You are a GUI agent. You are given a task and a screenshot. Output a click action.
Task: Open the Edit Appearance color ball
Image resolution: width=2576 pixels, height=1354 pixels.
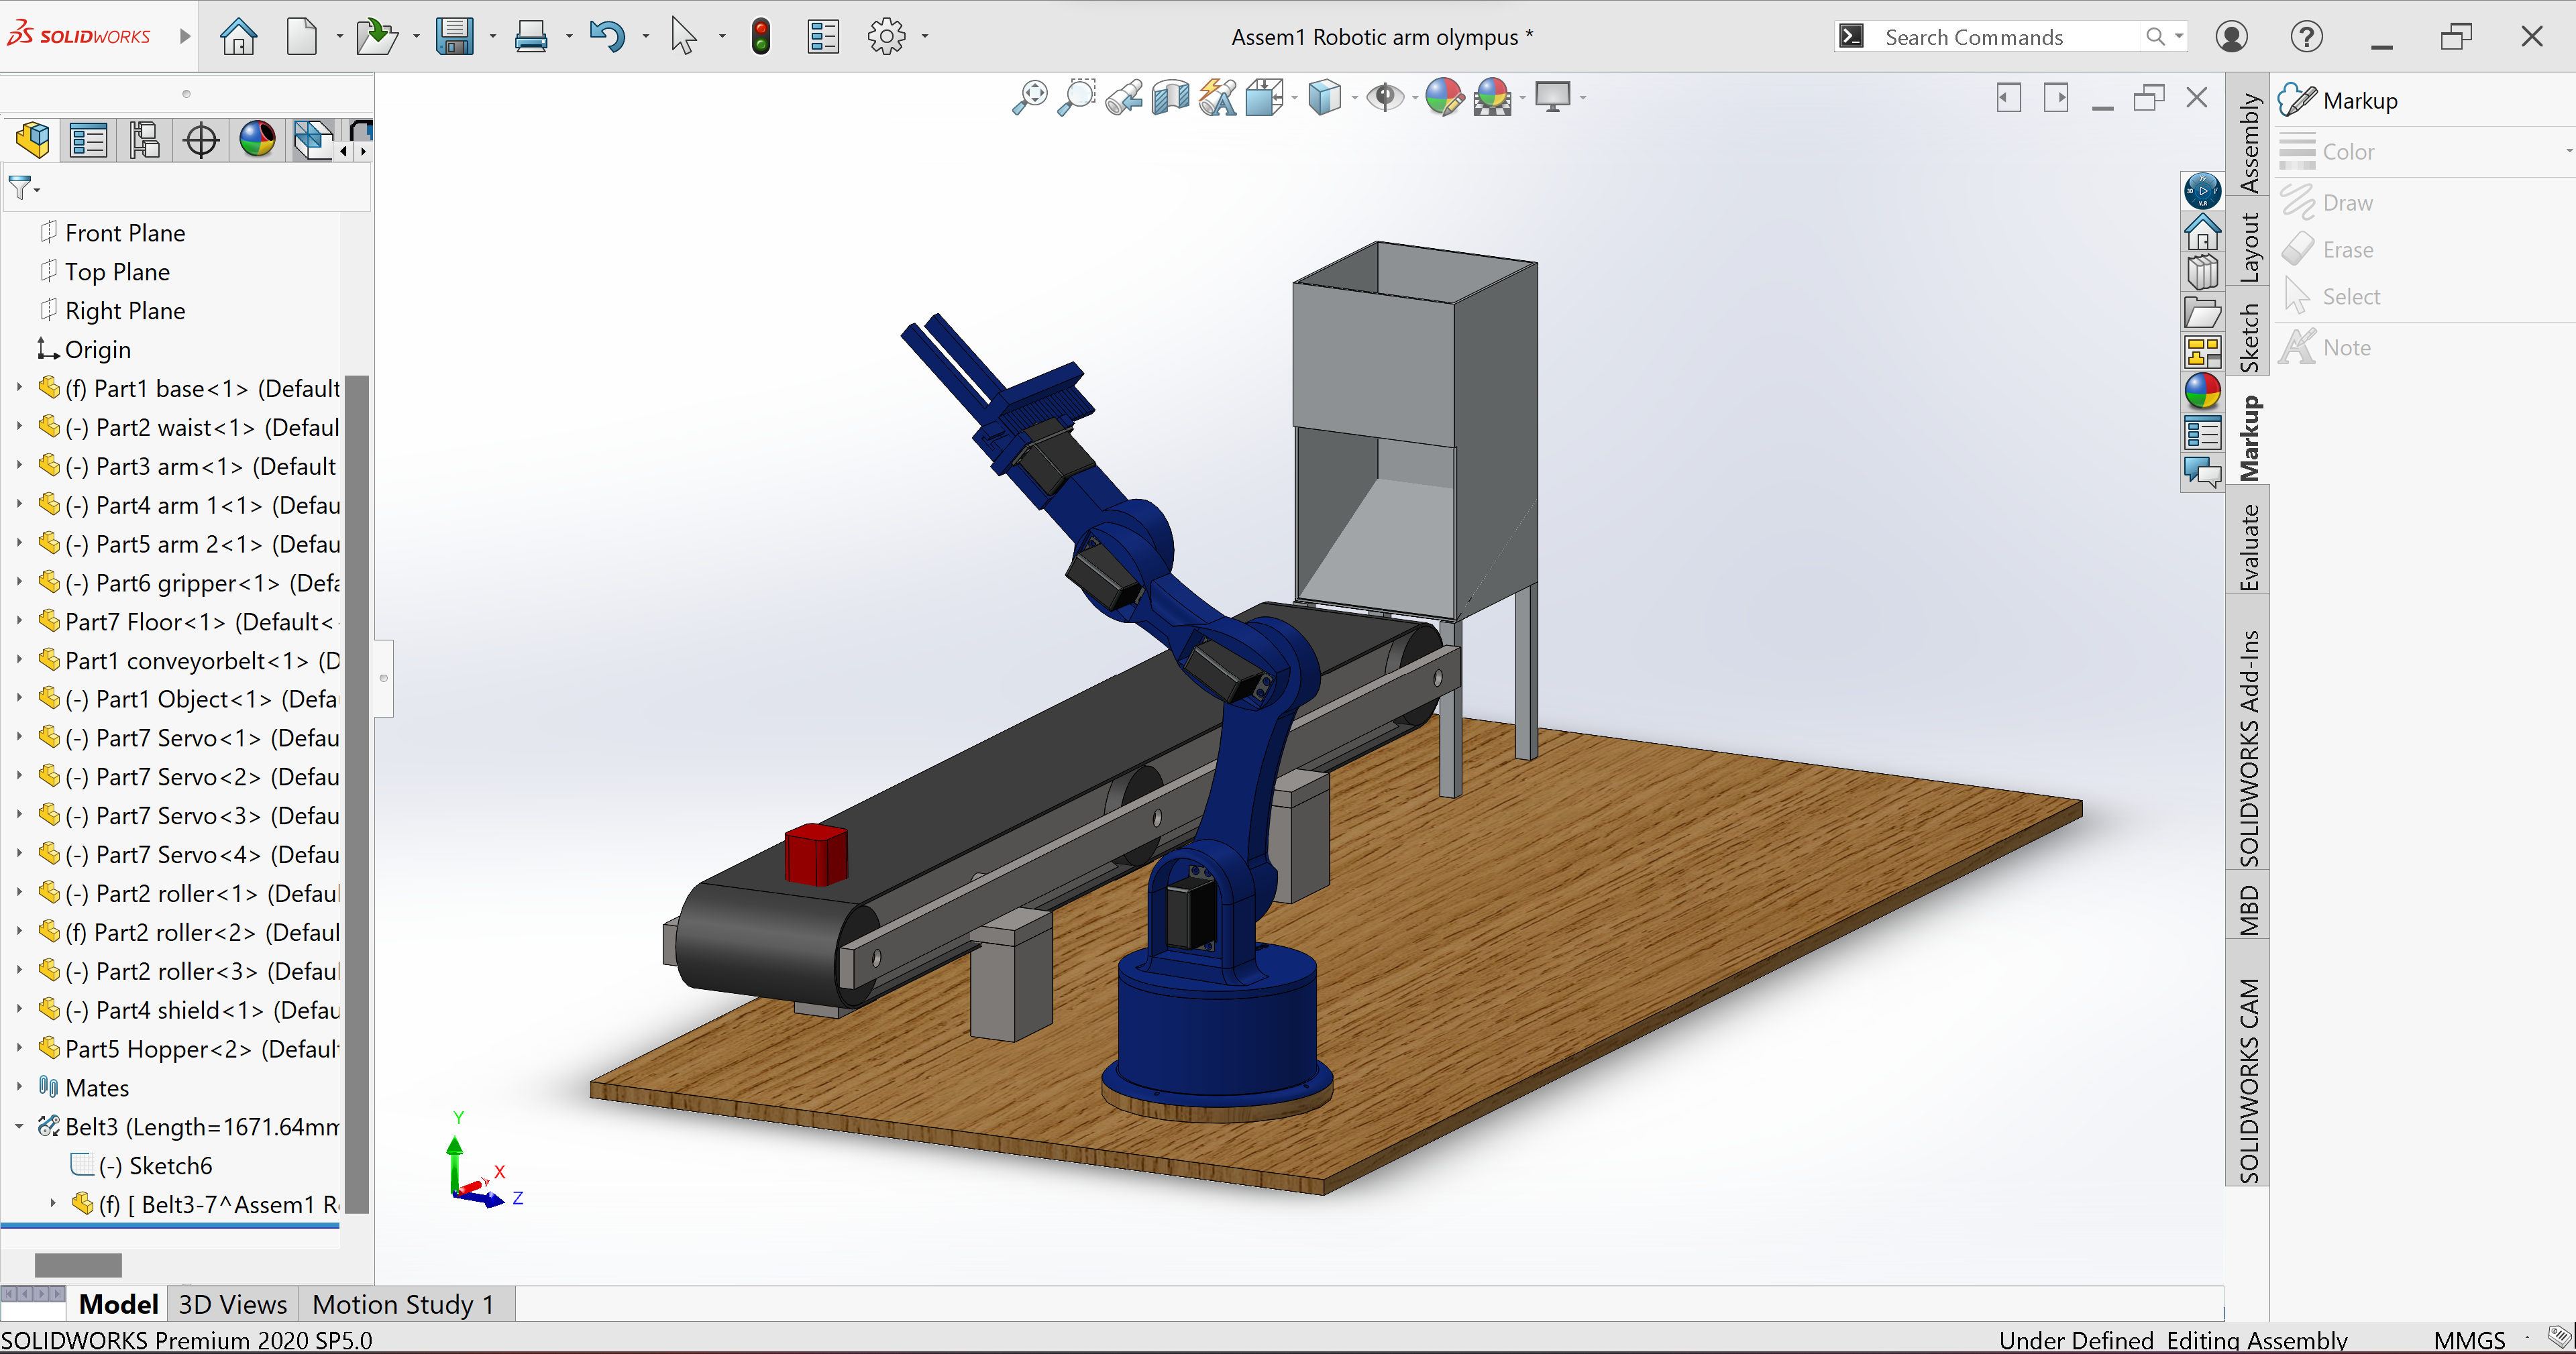[x=1443, y=98]
